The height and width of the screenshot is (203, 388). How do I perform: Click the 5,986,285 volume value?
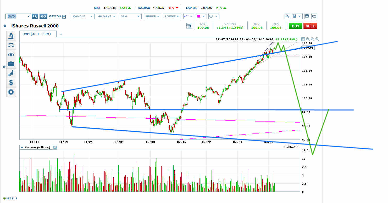(x=291, y=147)
